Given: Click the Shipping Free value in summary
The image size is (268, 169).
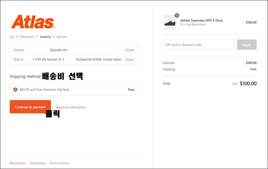Looking at the screenshot, I should tap(253, 69).
